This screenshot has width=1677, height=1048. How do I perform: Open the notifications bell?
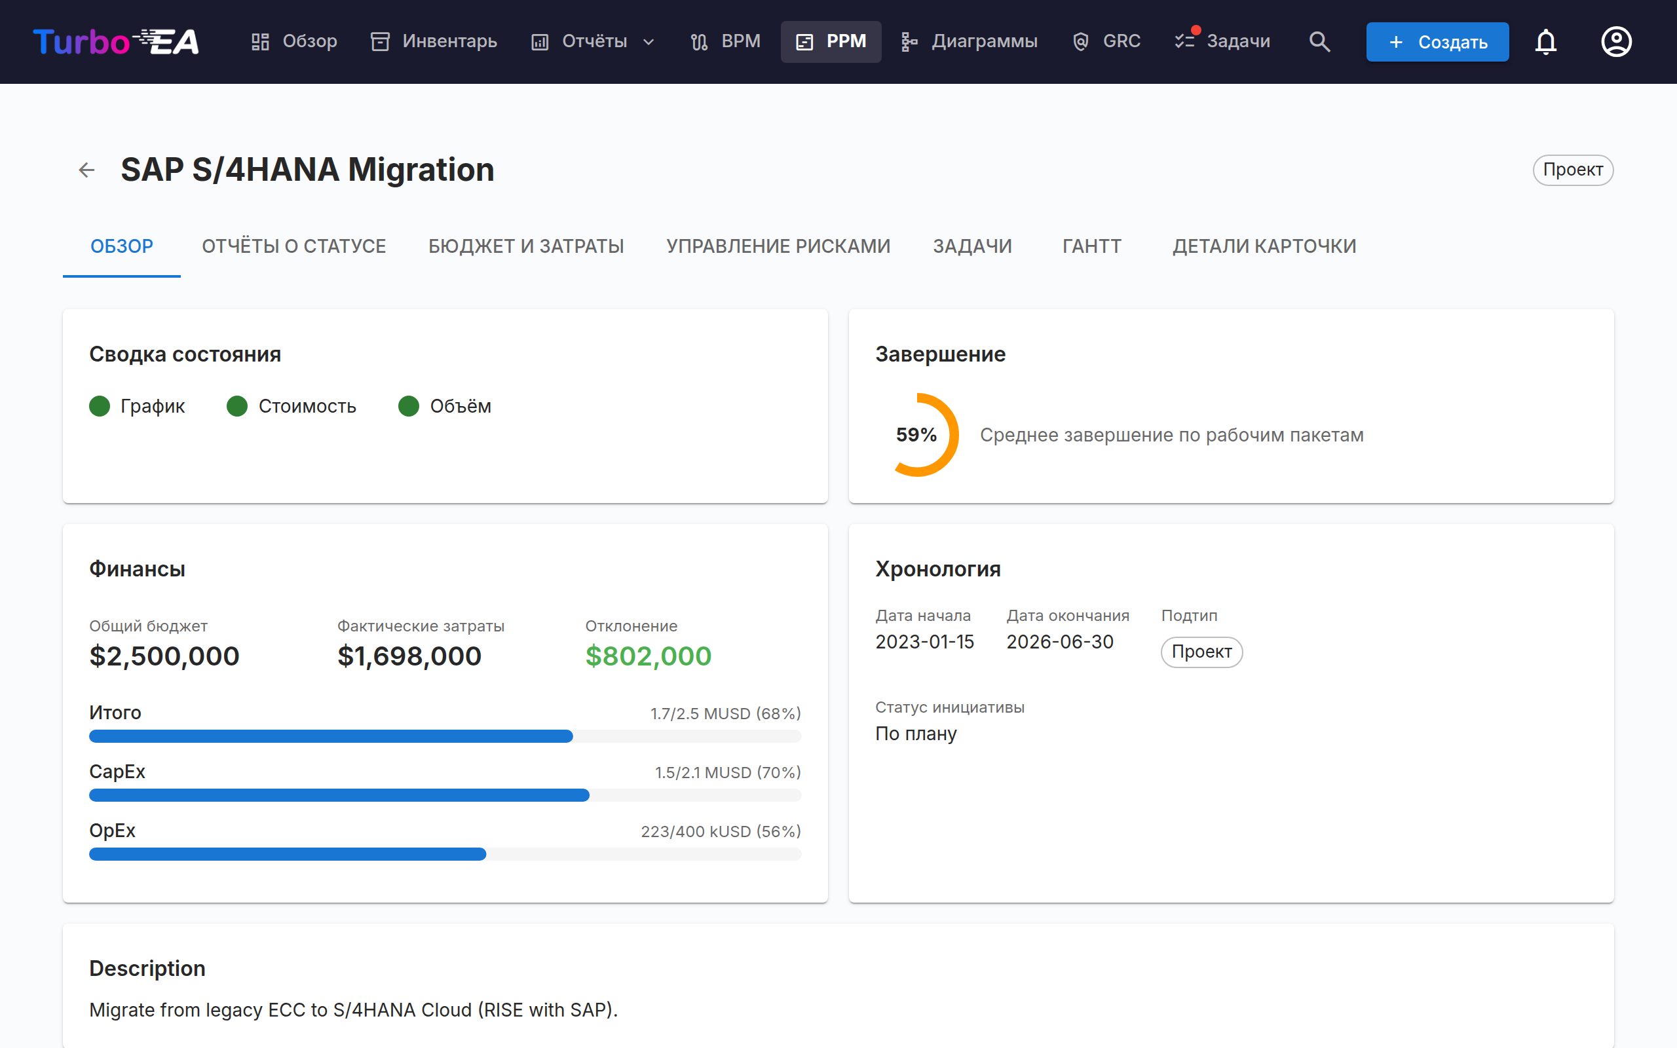1546,41
